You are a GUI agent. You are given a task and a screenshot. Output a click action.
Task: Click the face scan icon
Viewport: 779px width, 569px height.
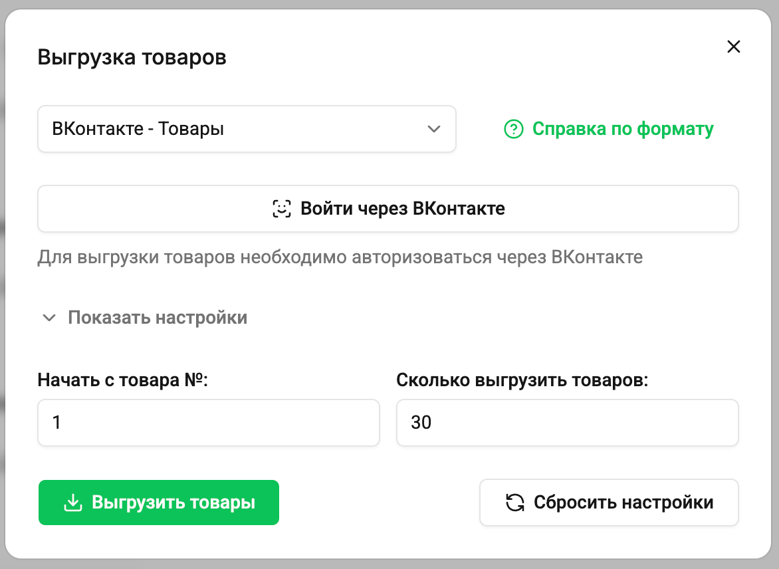282,209
